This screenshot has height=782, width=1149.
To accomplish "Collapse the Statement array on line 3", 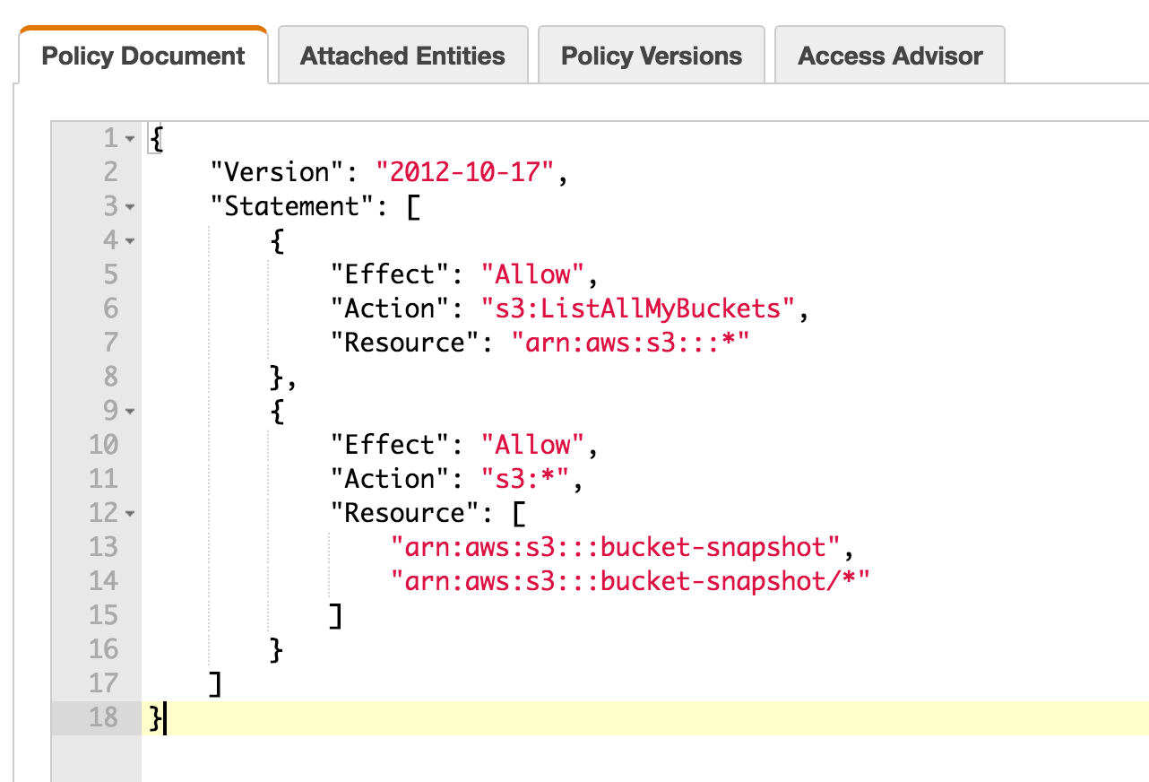I will pos(132,207).
